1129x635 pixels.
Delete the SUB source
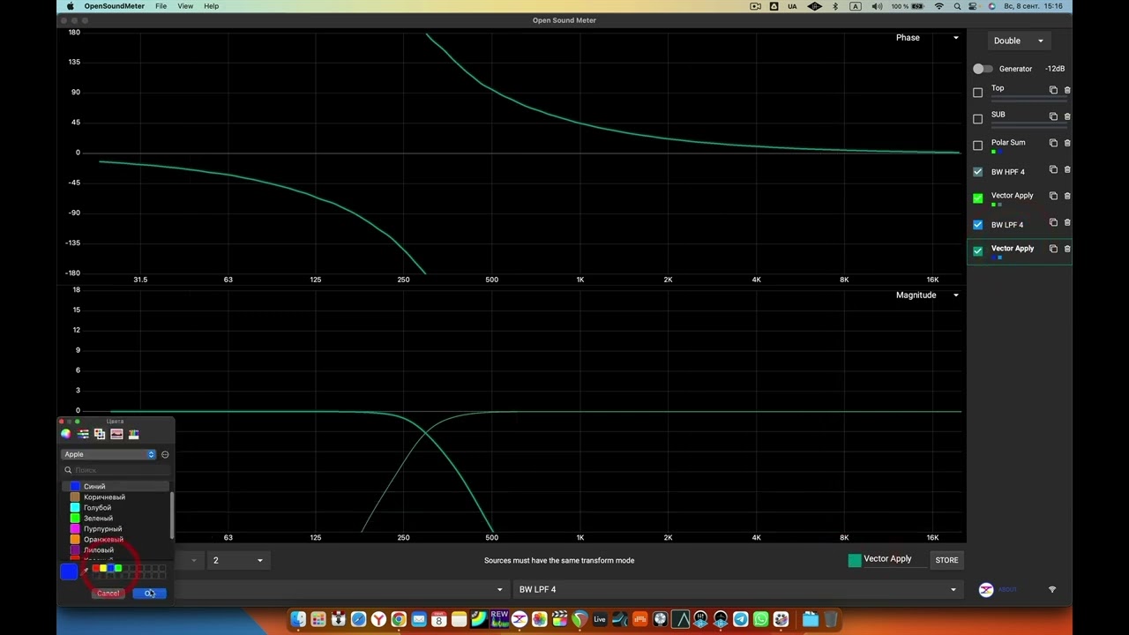click(x=1067, y=116)
